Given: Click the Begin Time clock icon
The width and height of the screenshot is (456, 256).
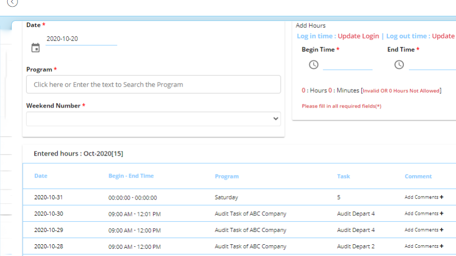Looking at the screenshot, I should (314, 65).
